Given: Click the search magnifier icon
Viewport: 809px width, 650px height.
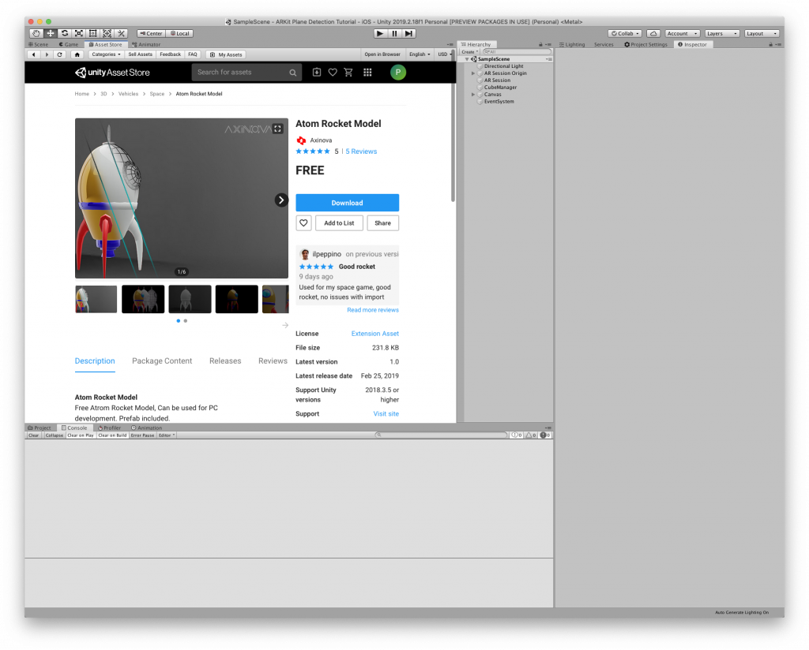Looking at the screenshot, I should click(292, 73).
